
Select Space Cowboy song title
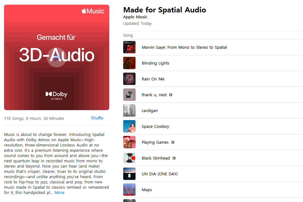pyautogui.click(x=155, y=127)
